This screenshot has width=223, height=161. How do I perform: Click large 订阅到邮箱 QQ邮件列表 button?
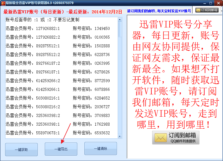tap(176, 138)
